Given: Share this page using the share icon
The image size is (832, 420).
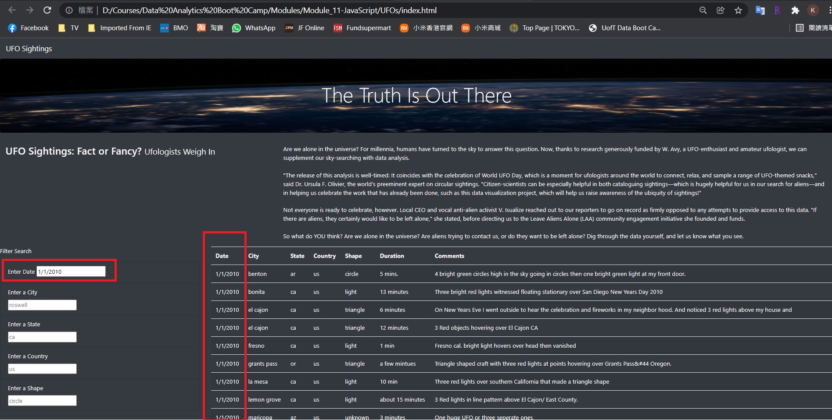Looking at the screenshot, I should coord(721,10).
